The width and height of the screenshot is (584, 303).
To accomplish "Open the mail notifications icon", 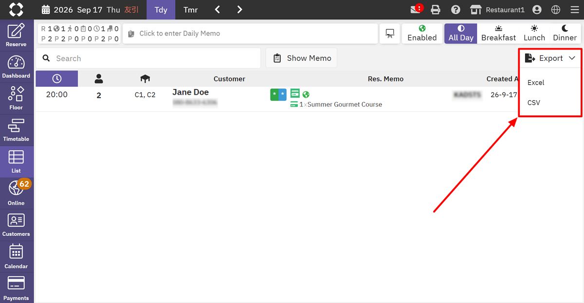I will pos(417,9).
